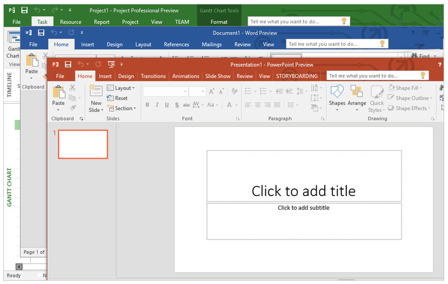Click the PowerPoint Paste clipboard icon

coord(58,92)
